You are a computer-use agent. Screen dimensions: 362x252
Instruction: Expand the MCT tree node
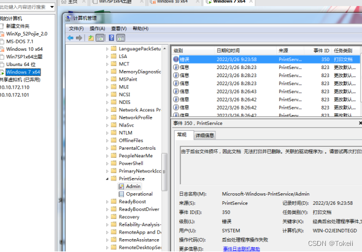(107, 64)
